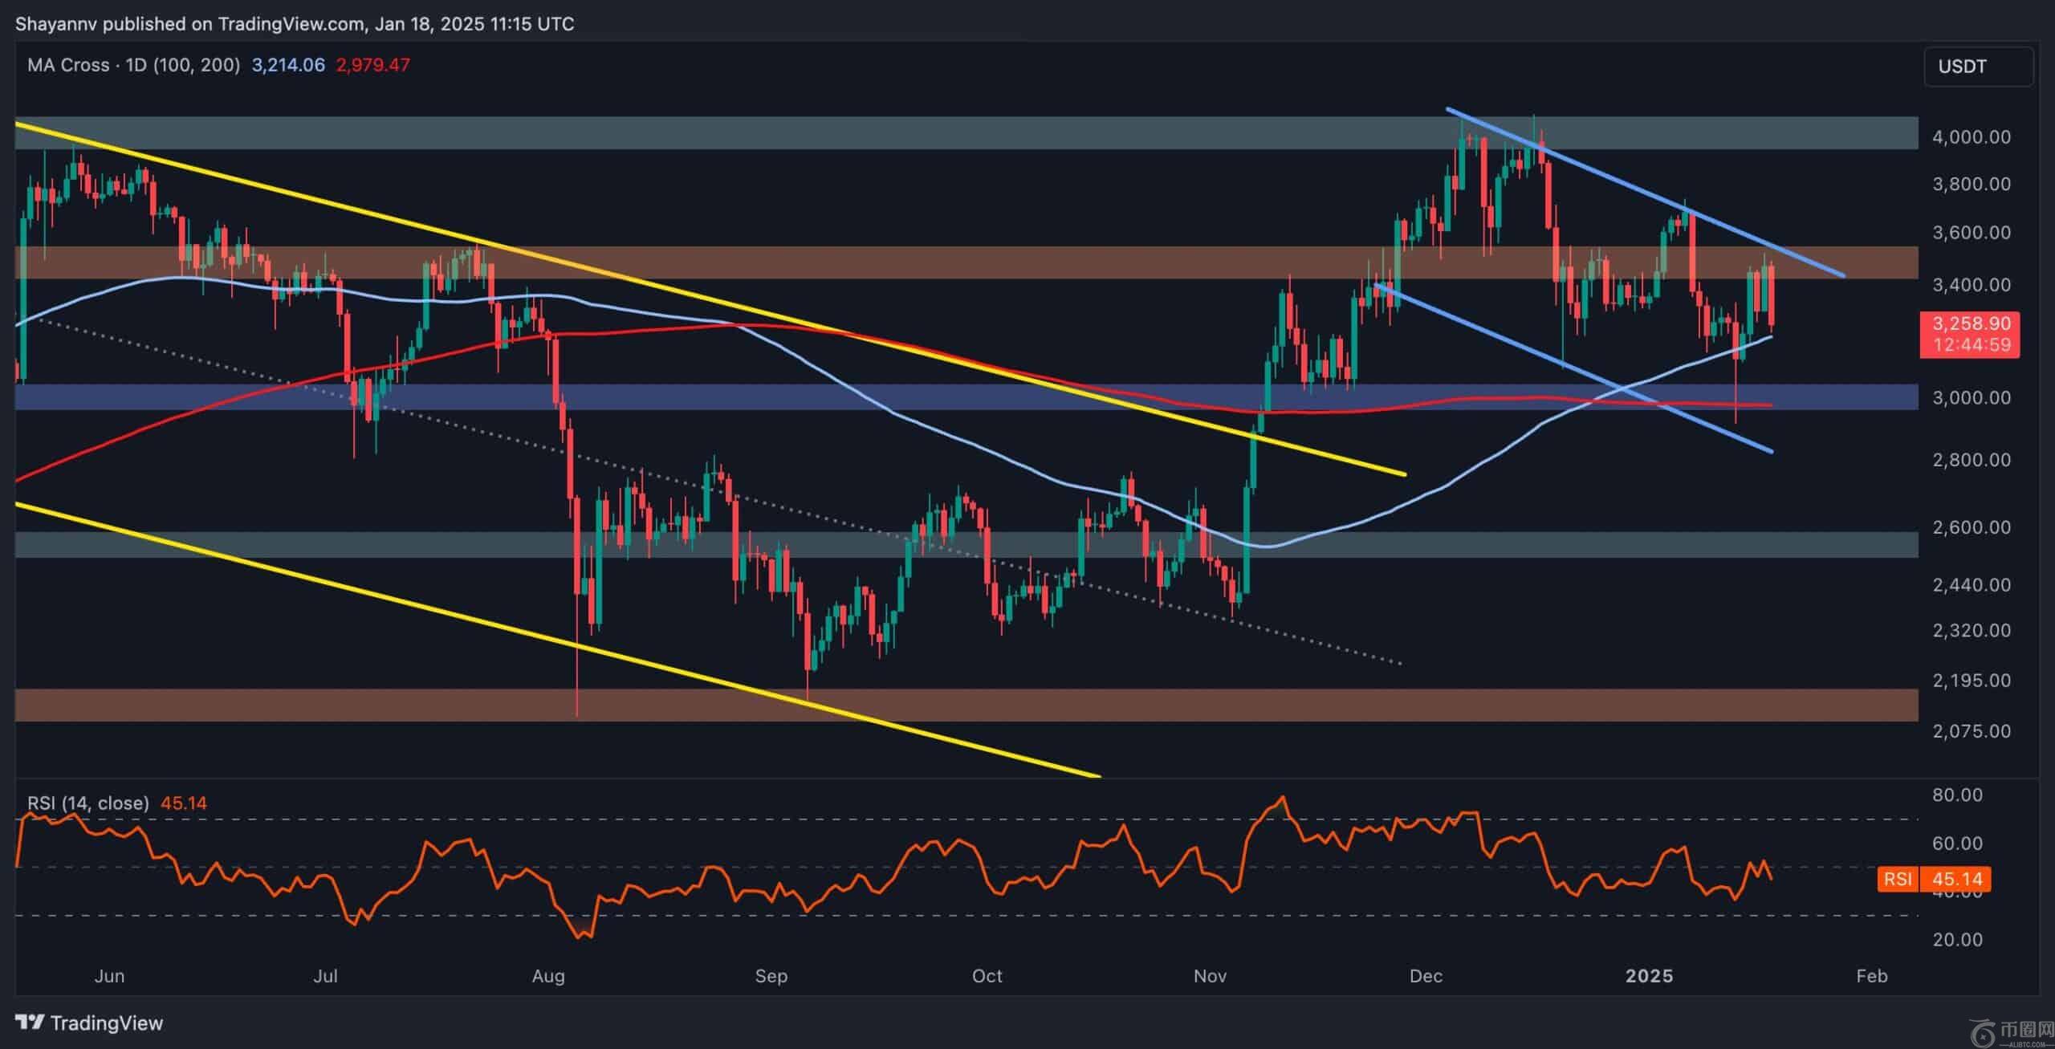Click the Jun label on time axis
Image resolution: width=2055 pixels, height=1049 pixels.
pos(109,976)
